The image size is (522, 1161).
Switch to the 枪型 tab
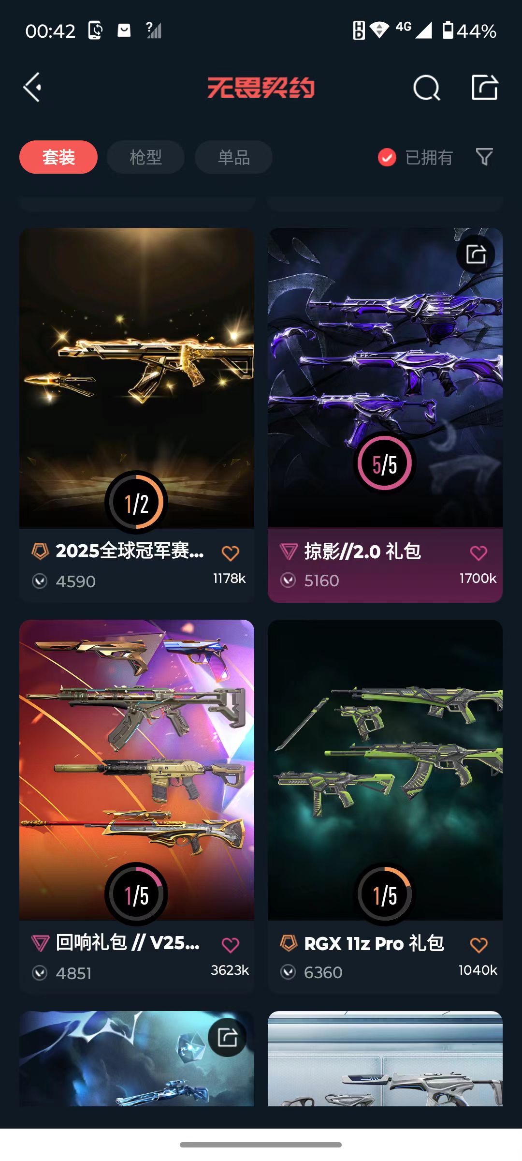click(145, 157)
